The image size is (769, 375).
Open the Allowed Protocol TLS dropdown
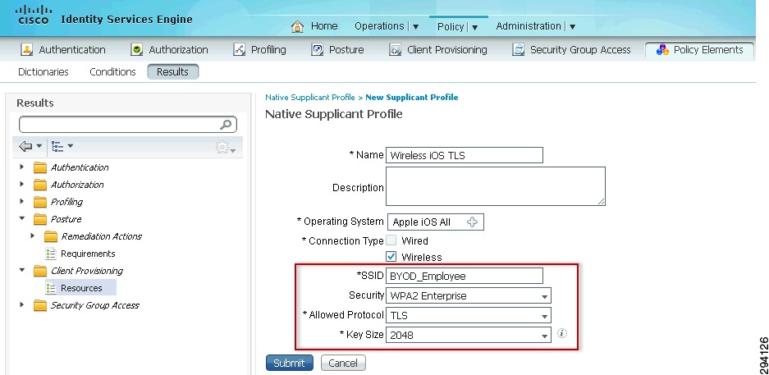click(469, 315)
